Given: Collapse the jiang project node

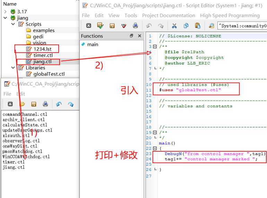Looking at the screenshot, I should click(5, 18).
